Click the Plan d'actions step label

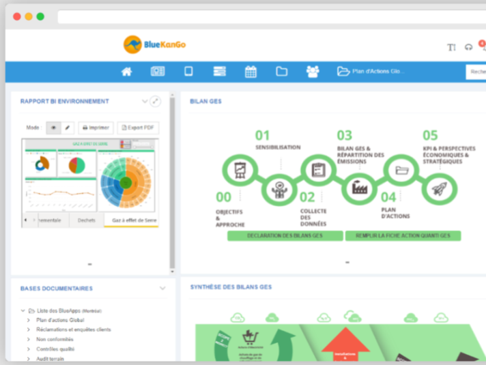point(395,213)
